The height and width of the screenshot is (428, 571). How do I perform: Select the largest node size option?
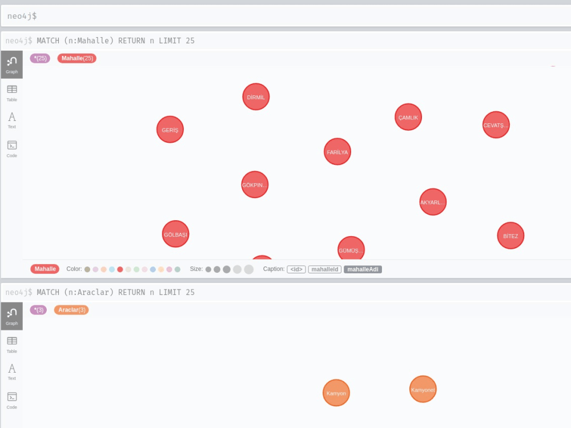248,268
